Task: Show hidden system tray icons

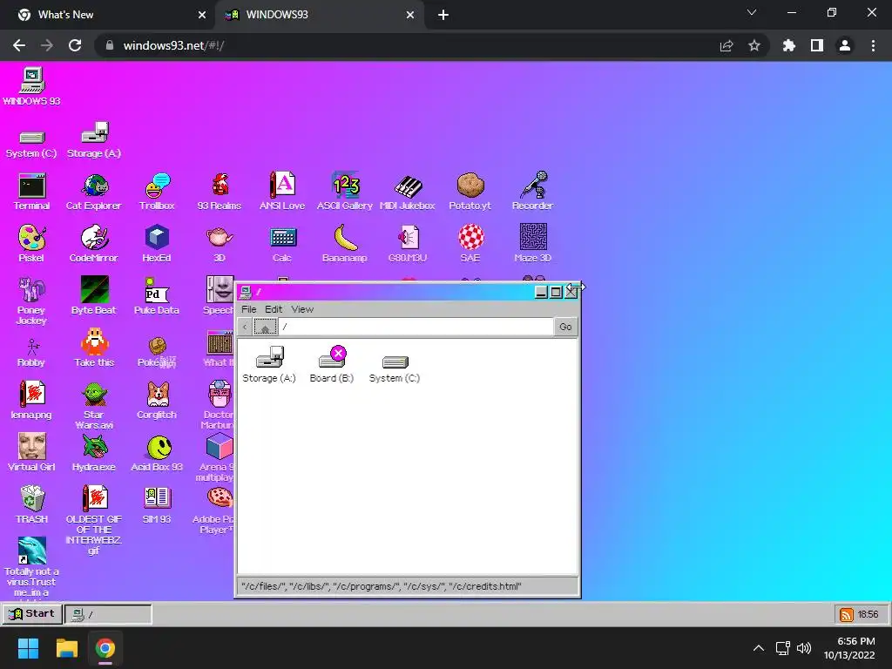Action: coord(759,648)
